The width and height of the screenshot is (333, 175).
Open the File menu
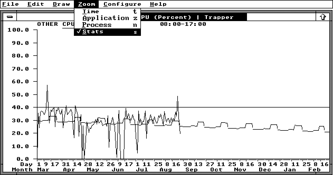pyautogui.click(x=11, y=4)
